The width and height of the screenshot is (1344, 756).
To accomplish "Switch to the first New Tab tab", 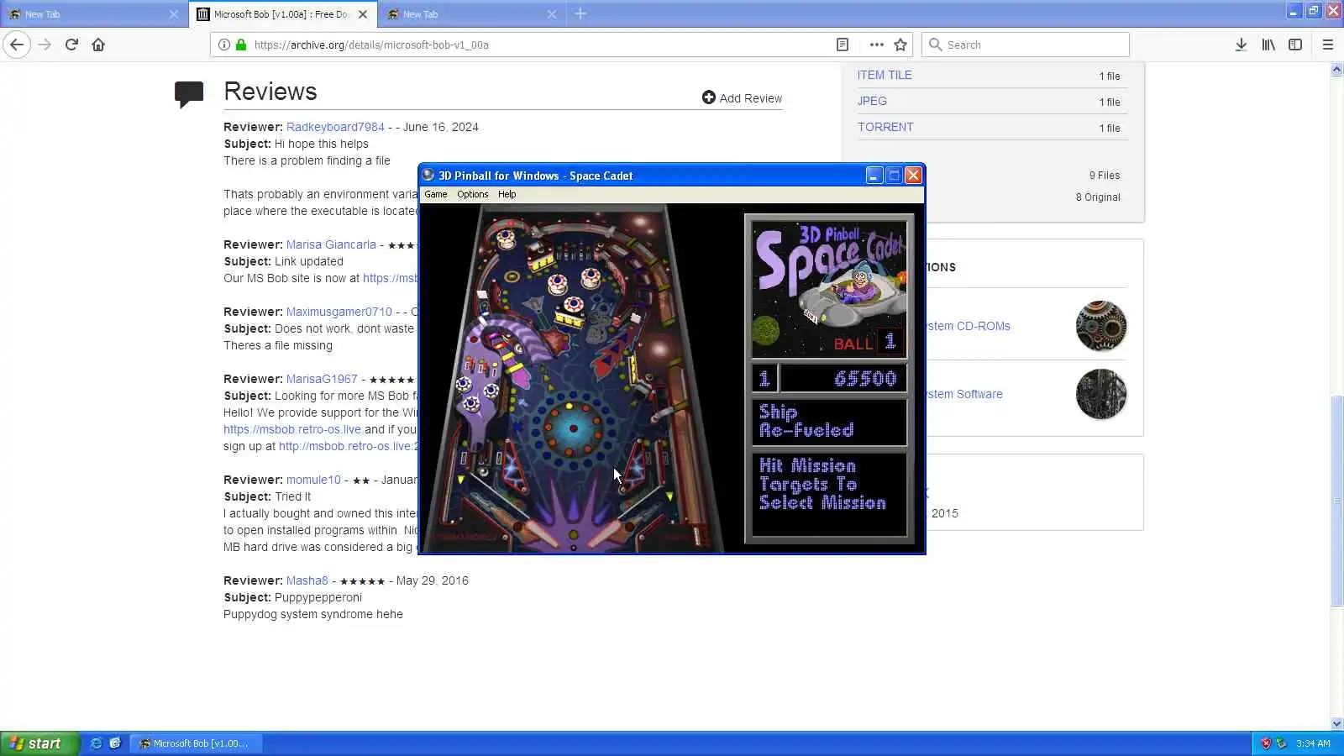I will [94, 14].
